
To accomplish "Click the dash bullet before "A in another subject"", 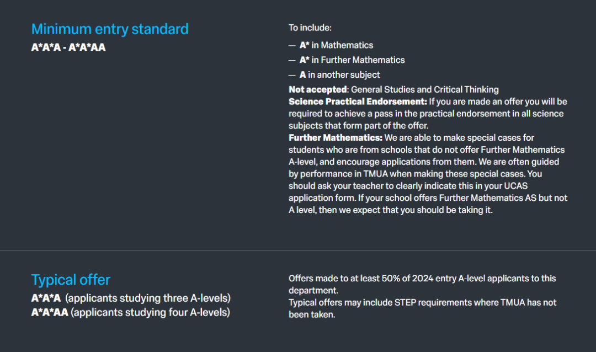I will click(292, 75).
